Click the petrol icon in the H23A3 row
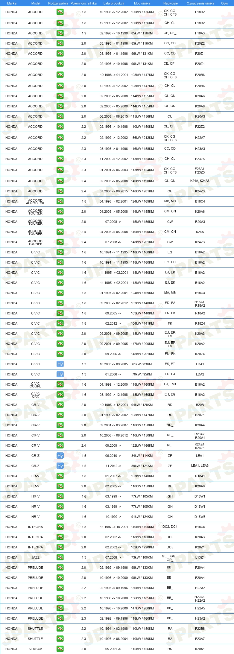The width and height of the screenshot is (234, 654). [60, 149]
